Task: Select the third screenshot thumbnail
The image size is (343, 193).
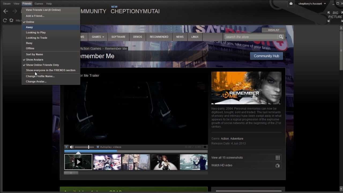Action: tap(136, 162)
